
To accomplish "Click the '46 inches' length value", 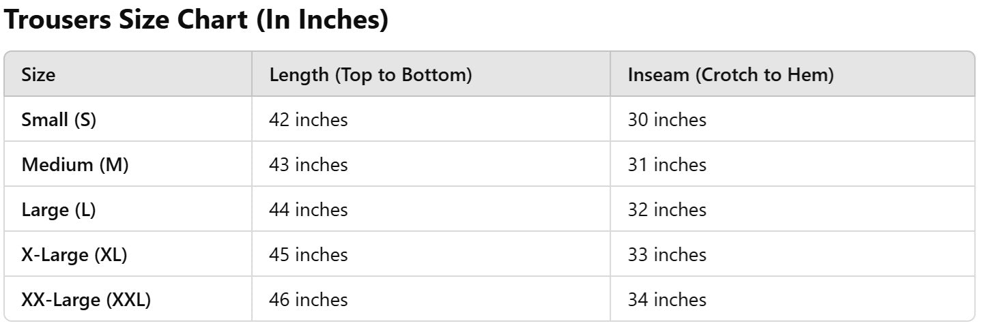I will coord(309,300).
